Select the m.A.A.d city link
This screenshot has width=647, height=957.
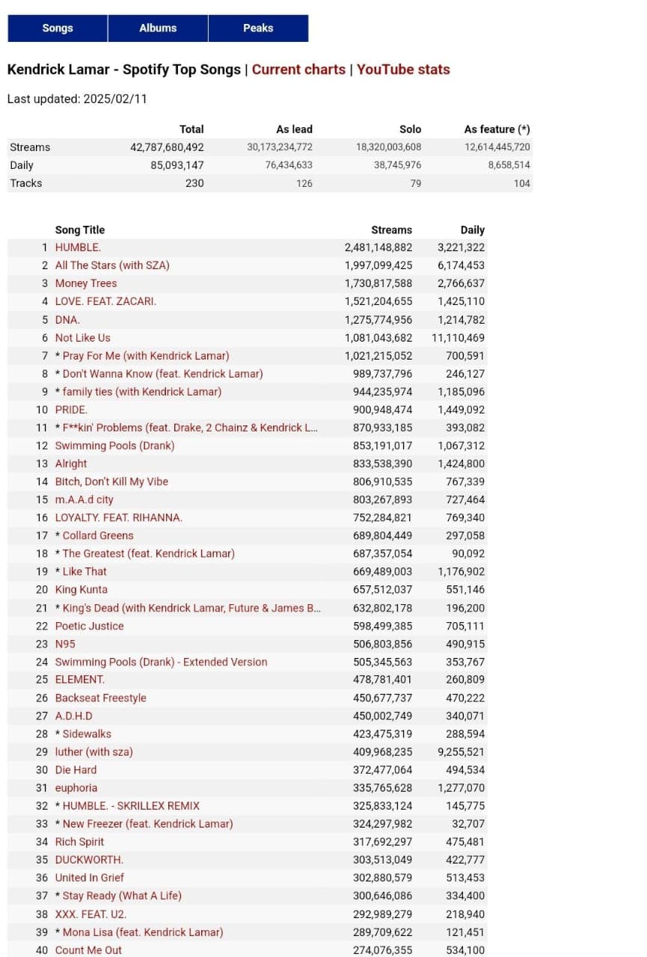pos(85,499)
